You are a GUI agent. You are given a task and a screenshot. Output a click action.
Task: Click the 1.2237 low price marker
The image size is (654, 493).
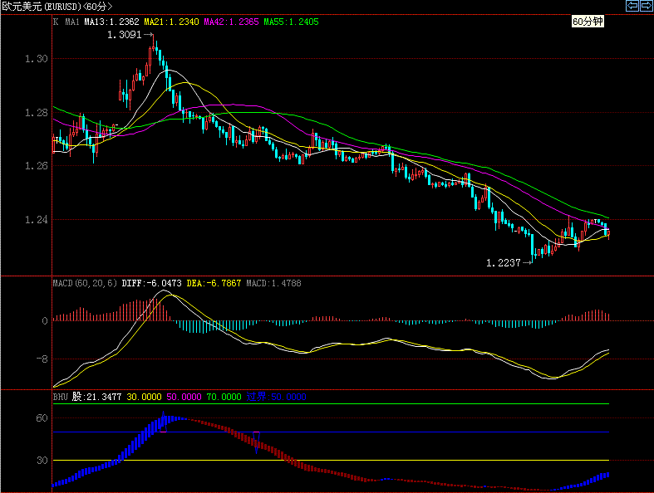504,262
